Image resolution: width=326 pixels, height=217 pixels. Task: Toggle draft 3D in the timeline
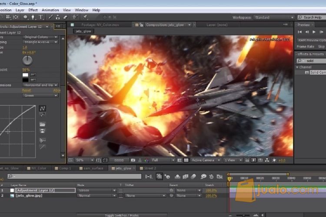(x=167, y=177)
